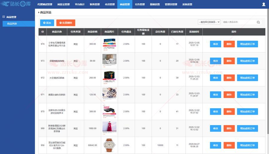Open the red dress product thumbnail
This screenshot has width=269, height=154.
109,128
